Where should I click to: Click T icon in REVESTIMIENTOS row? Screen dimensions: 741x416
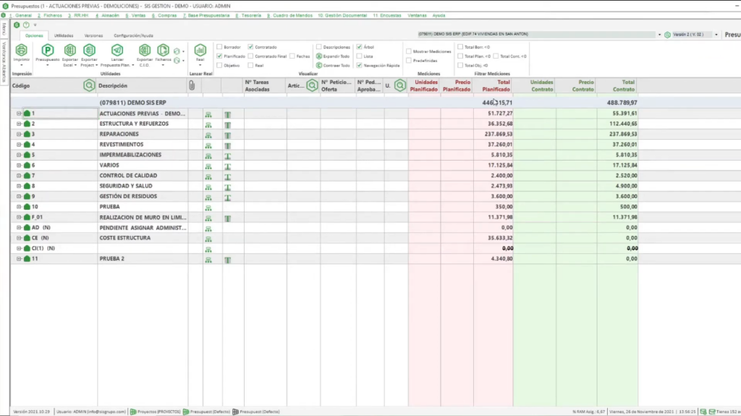click(228, 145)
